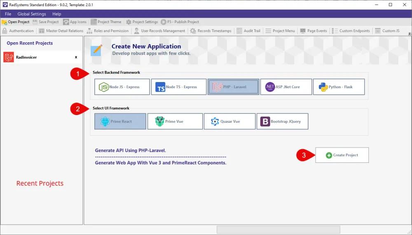Click RadSystems app icon in title bar
This screenshot has height=235, width=412.
pos(5,5)
